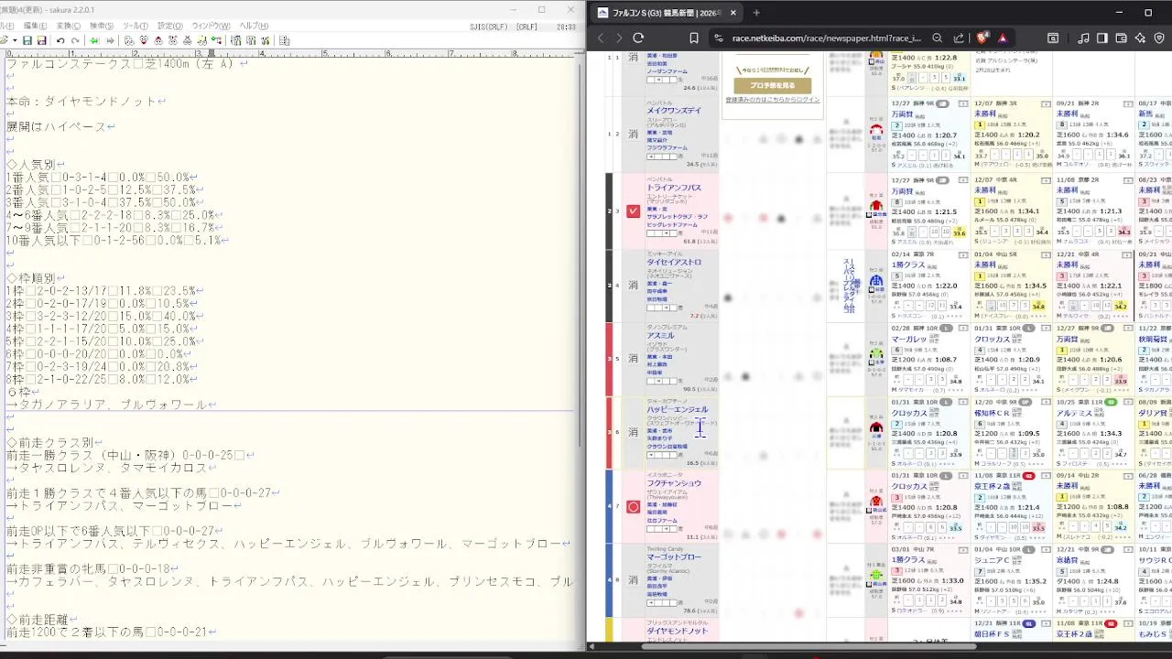
Task: Open horse link マーゴットブロー
Action: (x=674, y=556)
